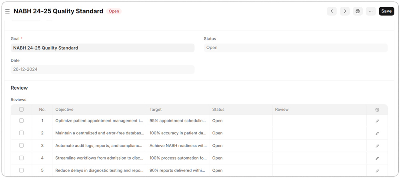400x178 pixels.
Task: Select objective 'Reduce delays in diagnostic testing'
Action: click(100, 170)
